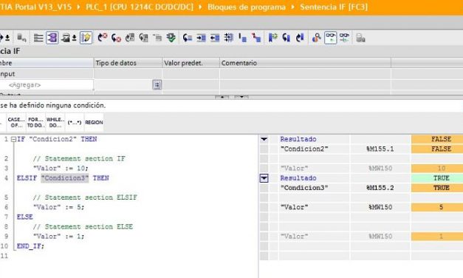
Task: Open PLC_1 [CPU 1214C DC/DC/DC] in the breadcrumb
Action: tap(140, 7)
